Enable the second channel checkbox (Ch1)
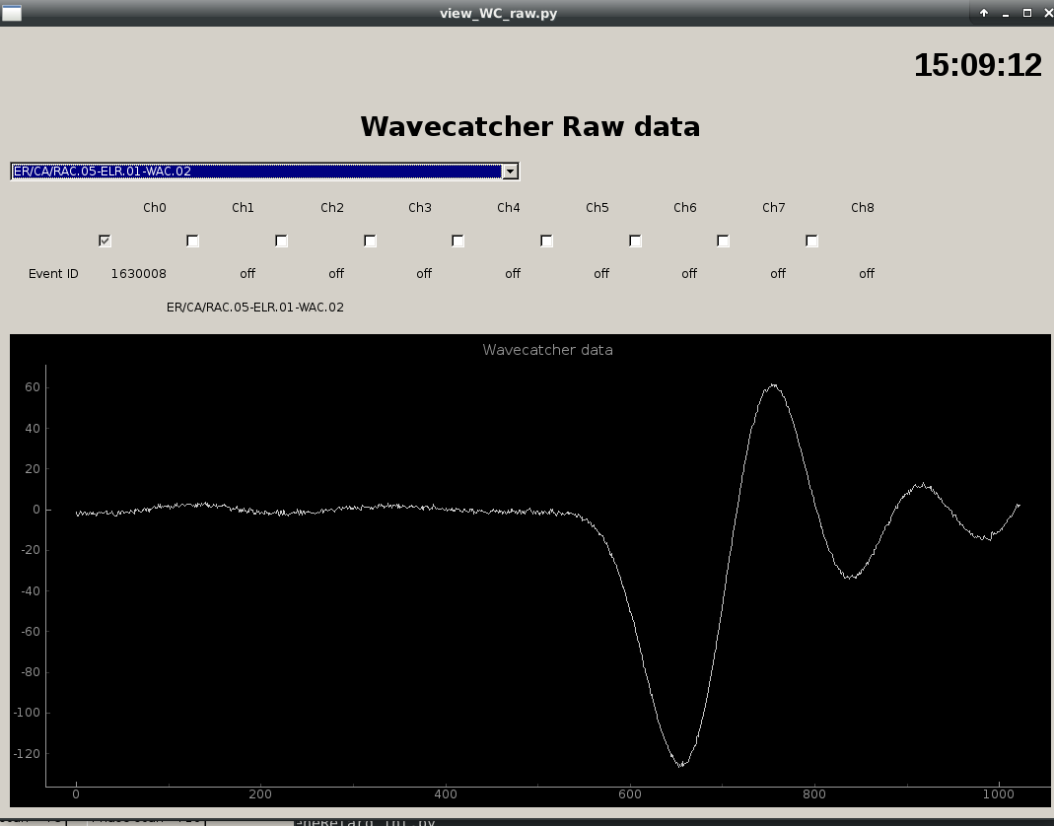 click(192, 241)
